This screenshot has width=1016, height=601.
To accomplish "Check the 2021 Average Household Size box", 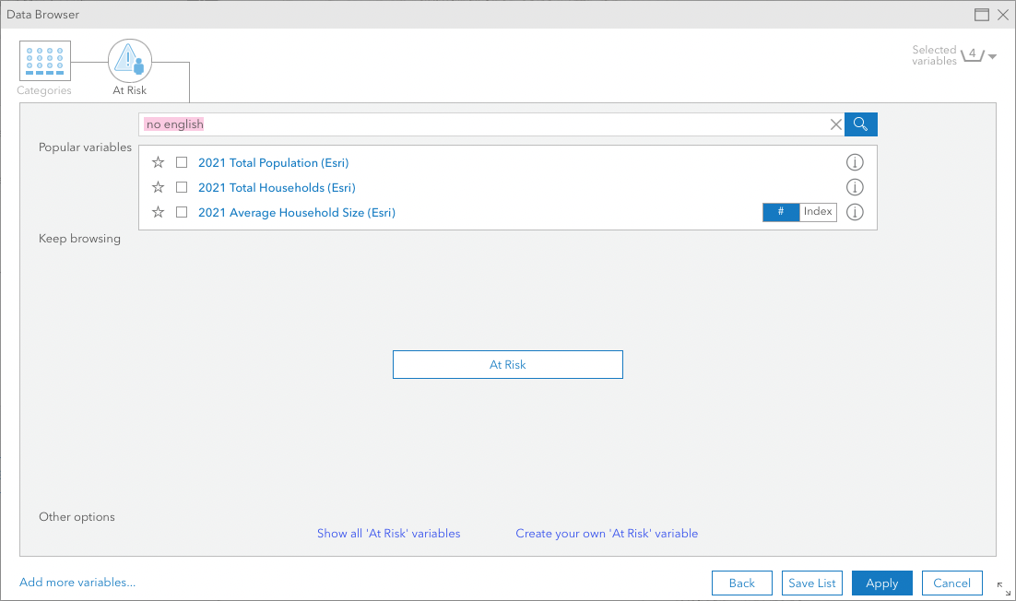I will click(x=182, y=212).
